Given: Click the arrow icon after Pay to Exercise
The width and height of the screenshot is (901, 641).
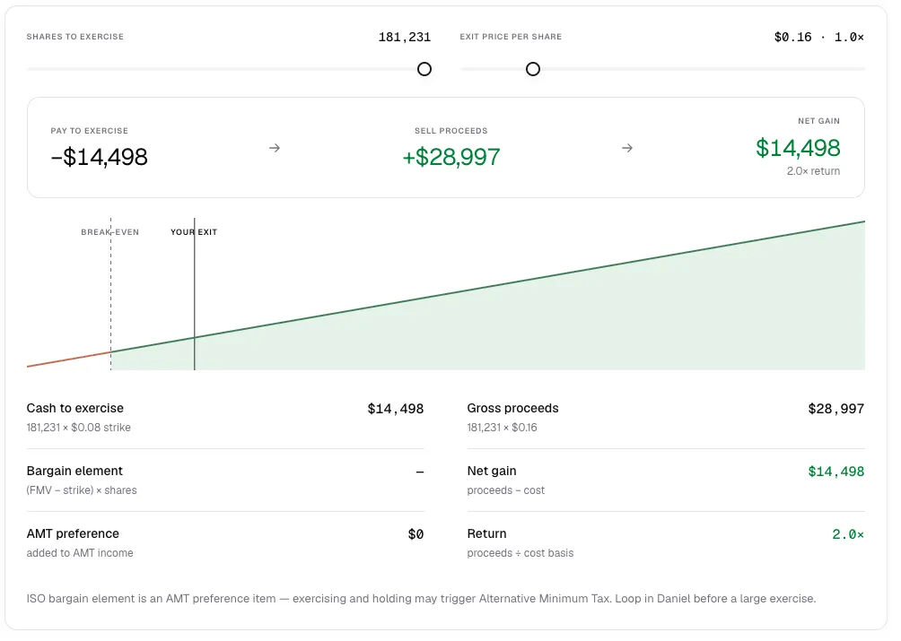Looking at the screenshot, I should [275, 148].
